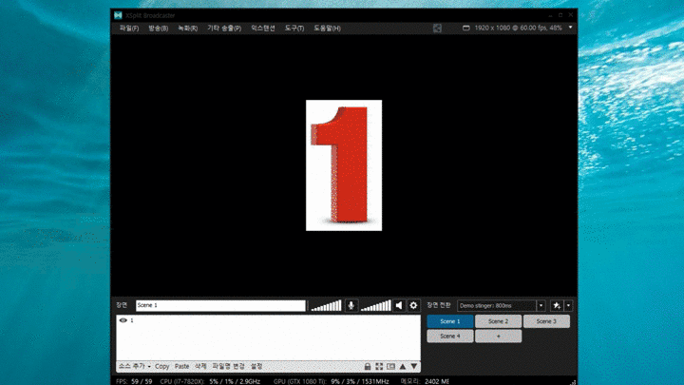Click the XSplit Broadcaster logo icon
Viewport: 684px width, 385px height.
point(118,15)
